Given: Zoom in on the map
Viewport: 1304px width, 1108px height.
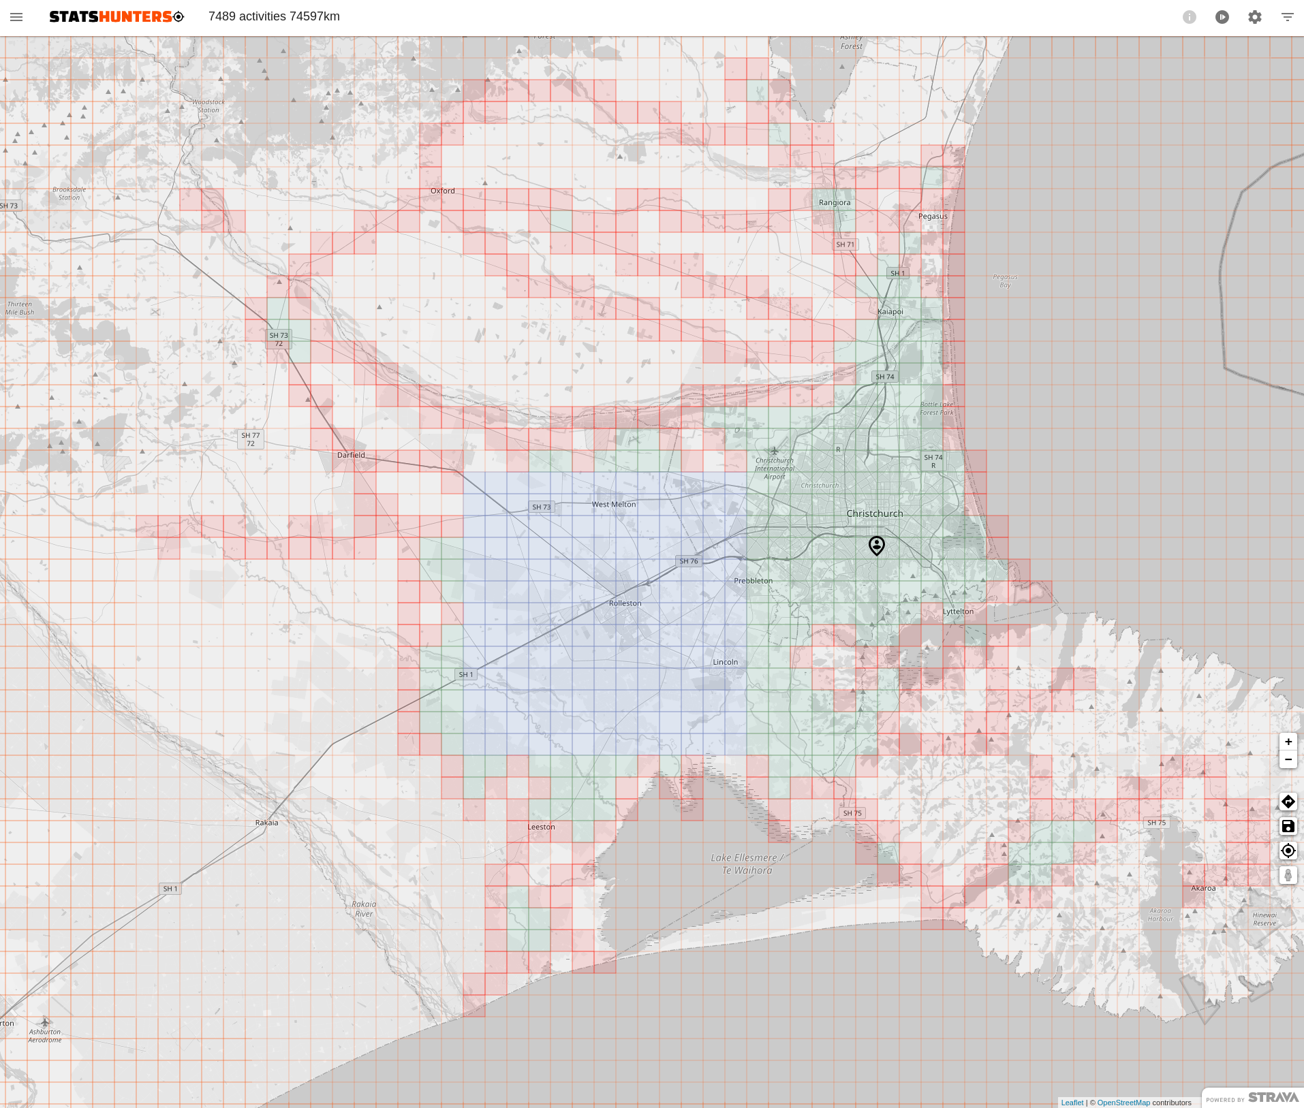Looking at the screenshot, I should [x=1288, y=742].
